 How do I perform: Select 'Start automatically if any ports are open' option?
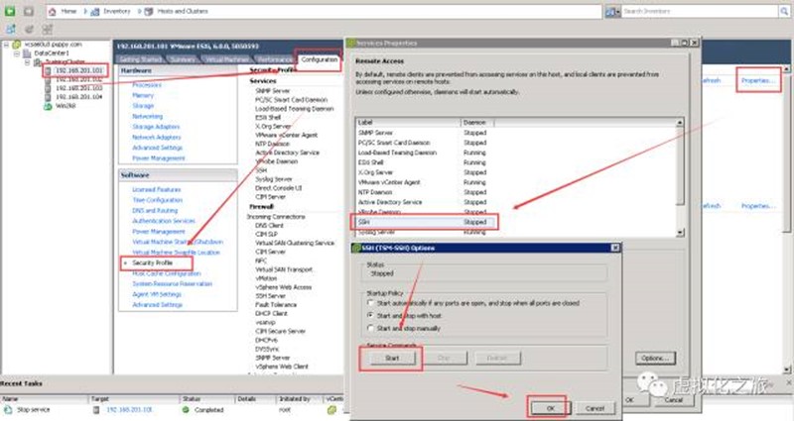coord(370,303)
